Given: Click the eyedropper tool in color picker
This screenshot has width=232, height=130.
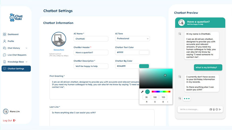Looking at the screenshot, I should 142,92.
